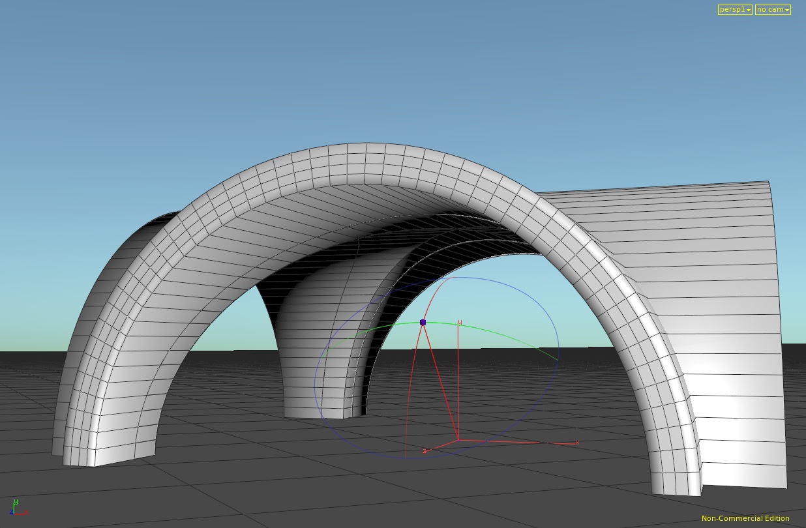806x528 pixels.
Task: Click the Non-Commercial Edition label
Action: click(x=745, y=518)
